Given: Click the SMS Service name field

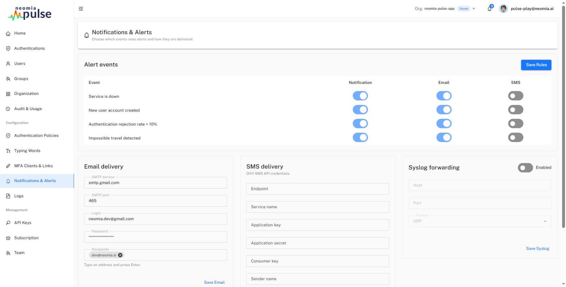Looking at the screenshot, I should 318,207.
